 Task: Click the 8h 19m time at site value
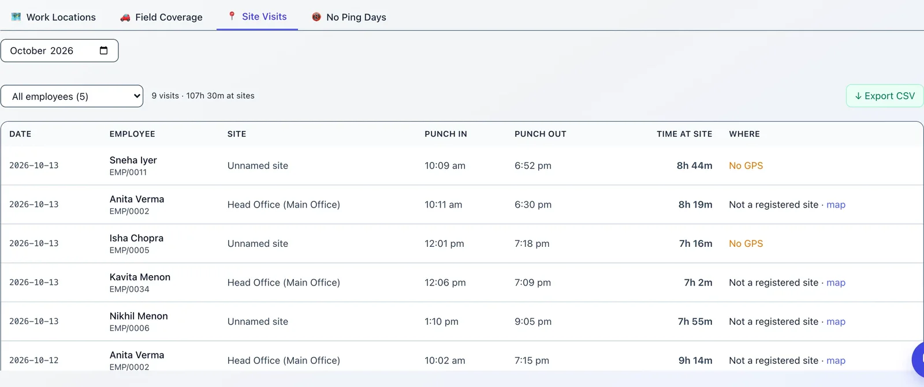click(695, 205)
